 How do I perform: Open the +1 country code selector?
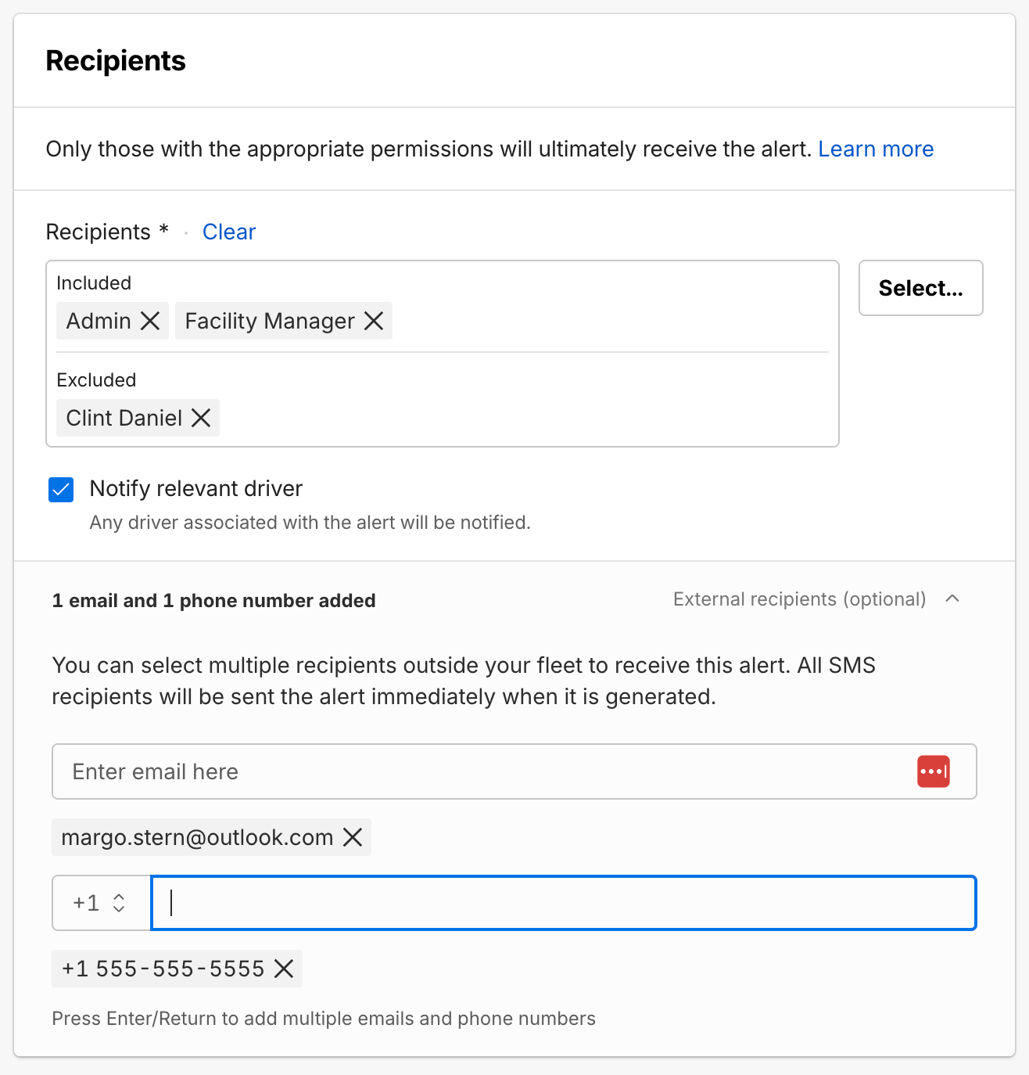[101, 903]
